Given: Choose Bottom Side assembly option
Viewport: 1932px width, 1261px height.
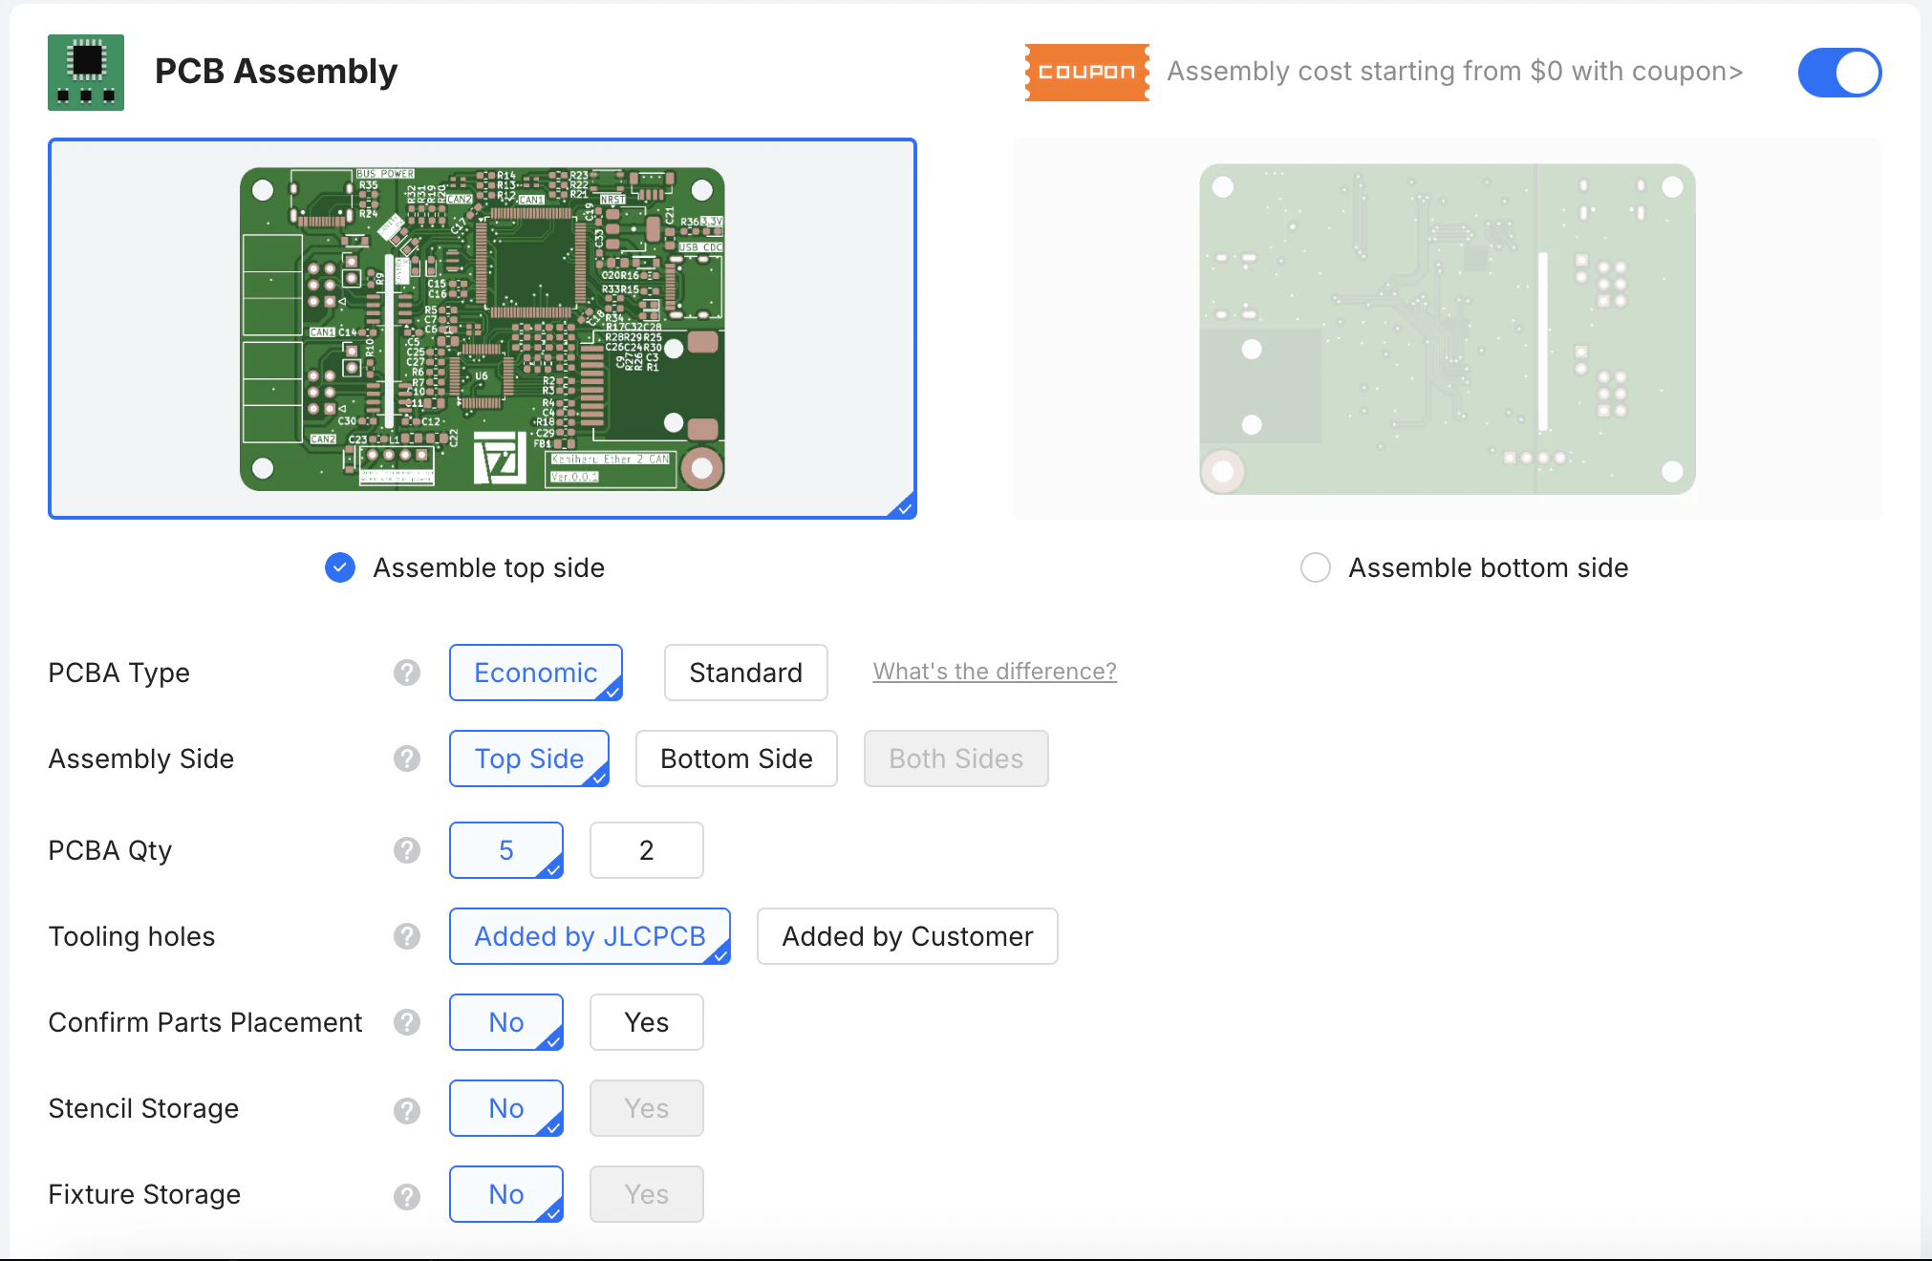Looking at the screenshot, I should [736, 759].
